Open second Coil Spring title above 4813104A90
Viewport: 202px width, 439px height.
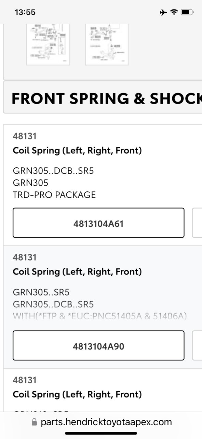pos(77,272)
